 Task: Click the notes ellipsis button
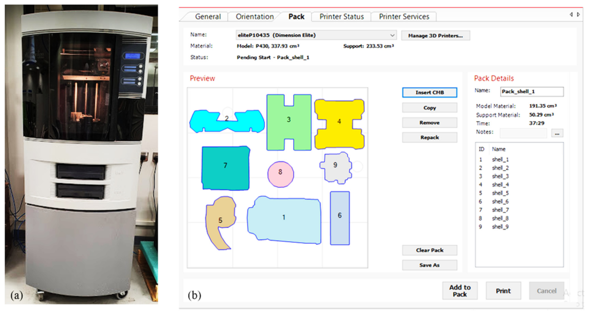[557, 134]
